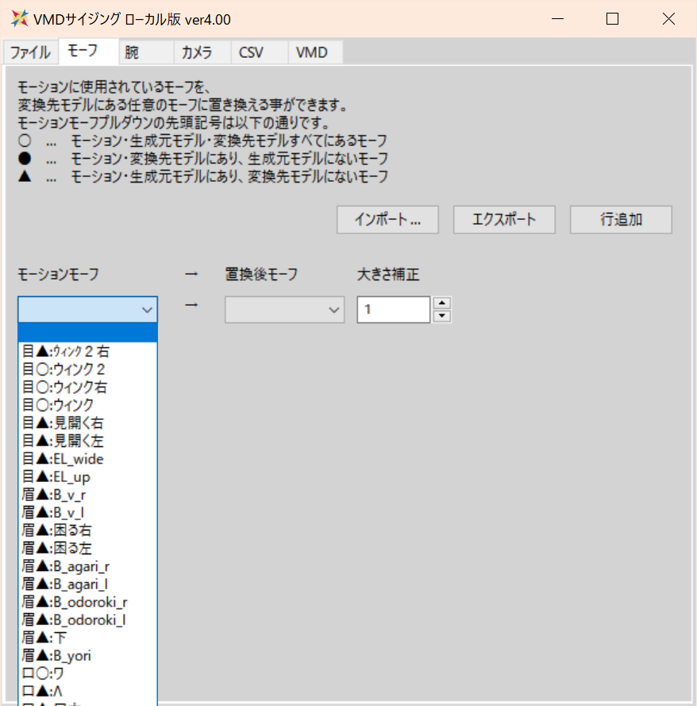Click the VMD Sizing app icon

(20, 19)
